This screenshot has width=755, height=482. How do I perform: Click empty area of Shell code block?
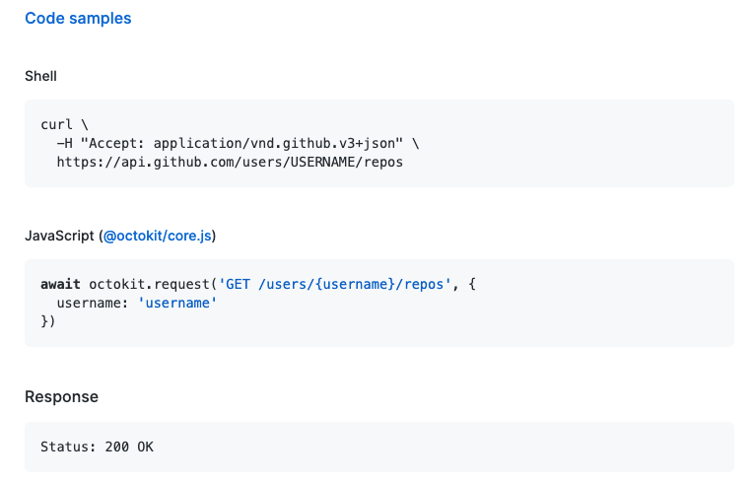pos(578,144)
